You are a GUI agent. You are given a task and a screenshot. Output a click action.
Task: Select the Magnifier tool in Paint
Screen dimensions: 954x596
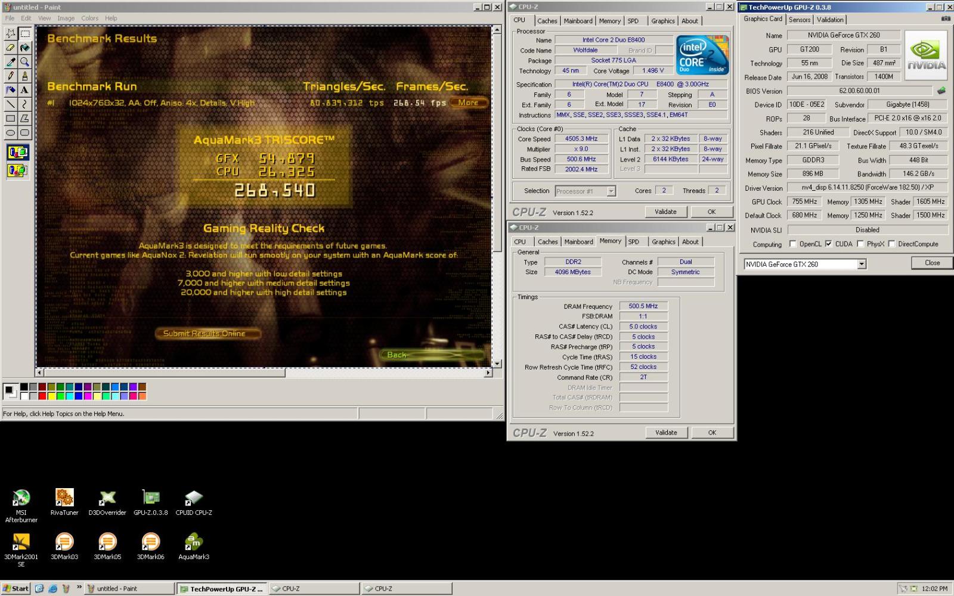tap(24, 62)
